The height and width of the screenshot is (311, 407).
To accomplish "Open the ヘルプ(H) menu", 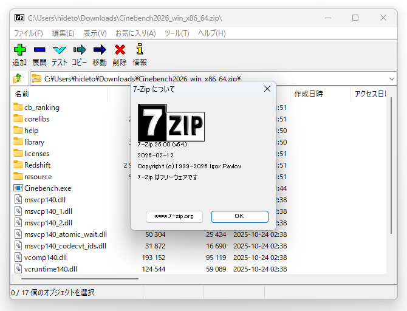I will tap(212, 33).
